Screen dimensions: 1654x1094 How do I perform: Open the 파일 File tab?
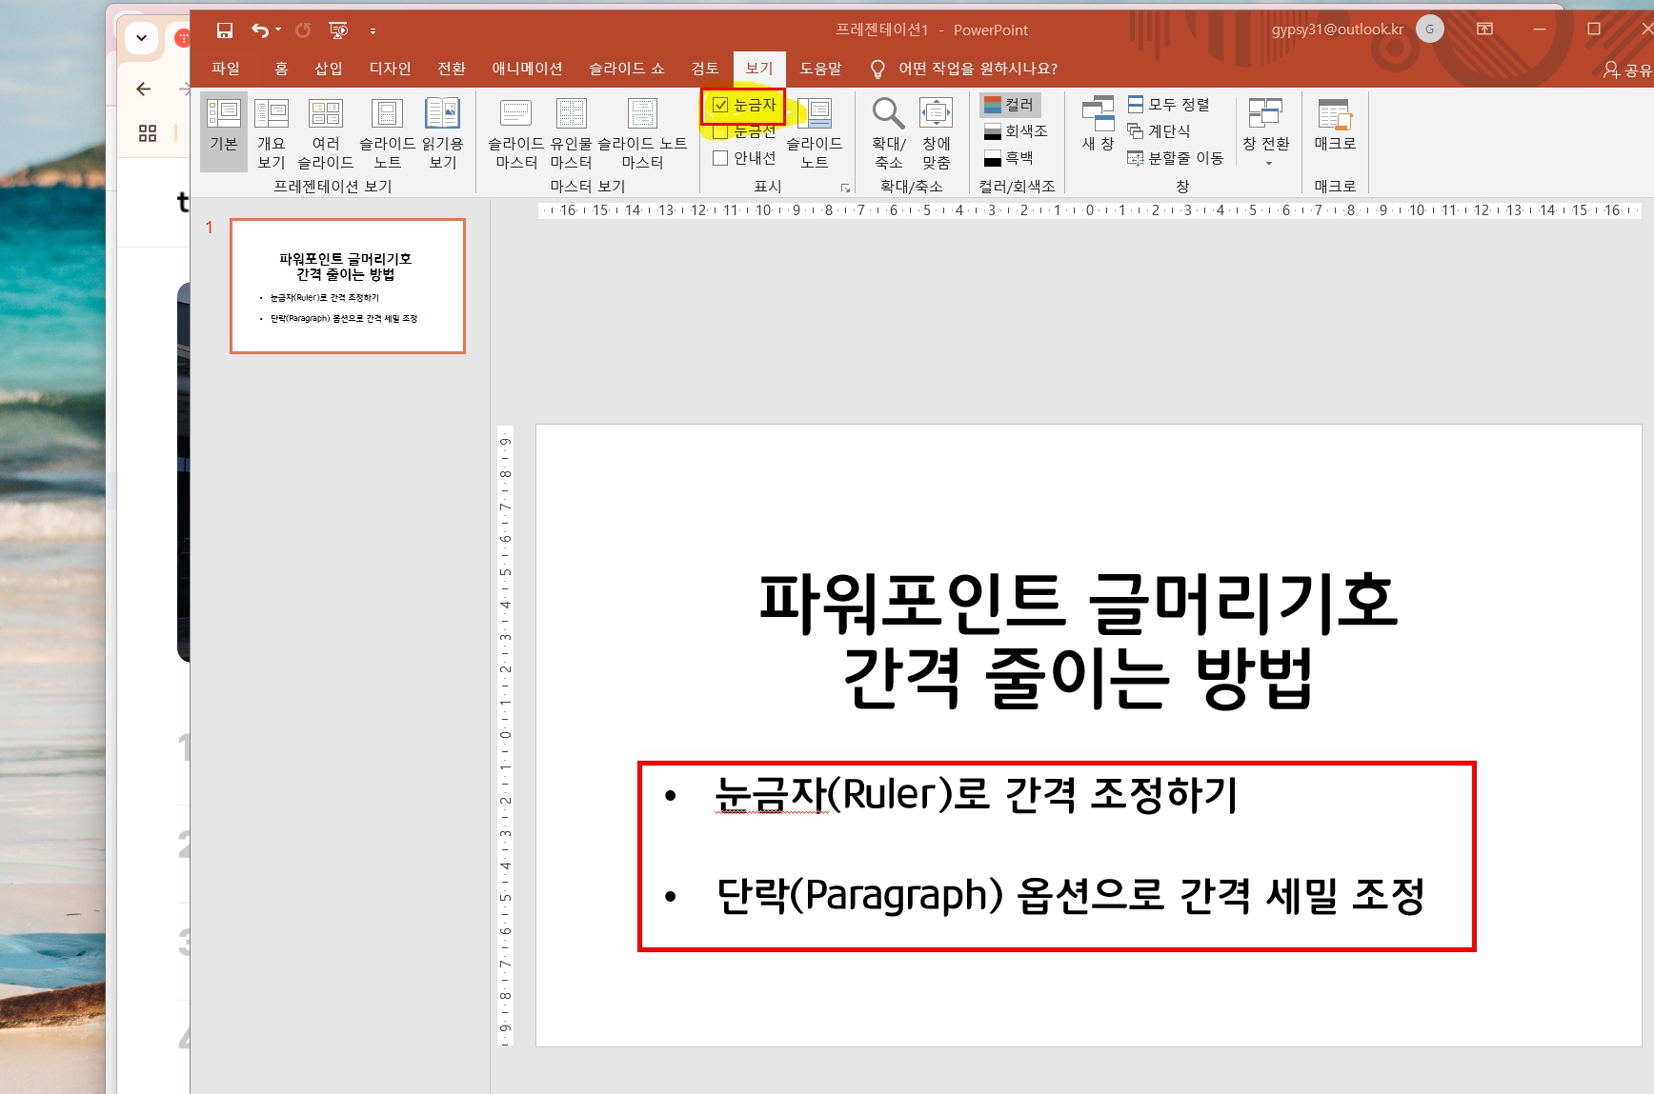226,69
